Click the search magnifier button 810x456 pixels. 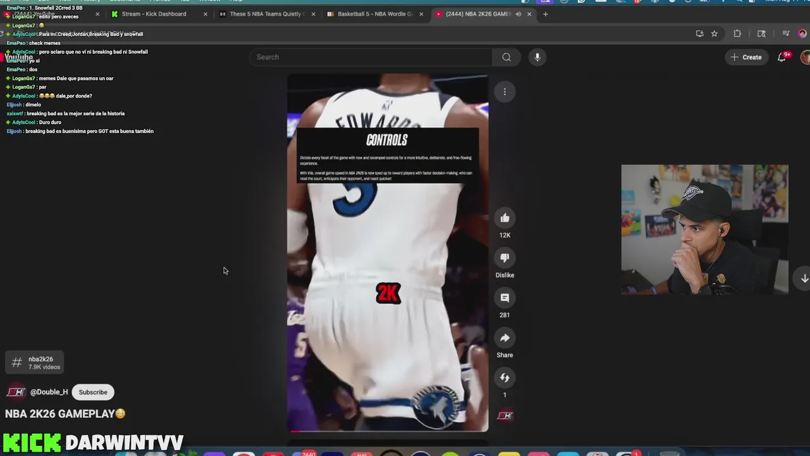pyautogui.click(x=506, y=57)
